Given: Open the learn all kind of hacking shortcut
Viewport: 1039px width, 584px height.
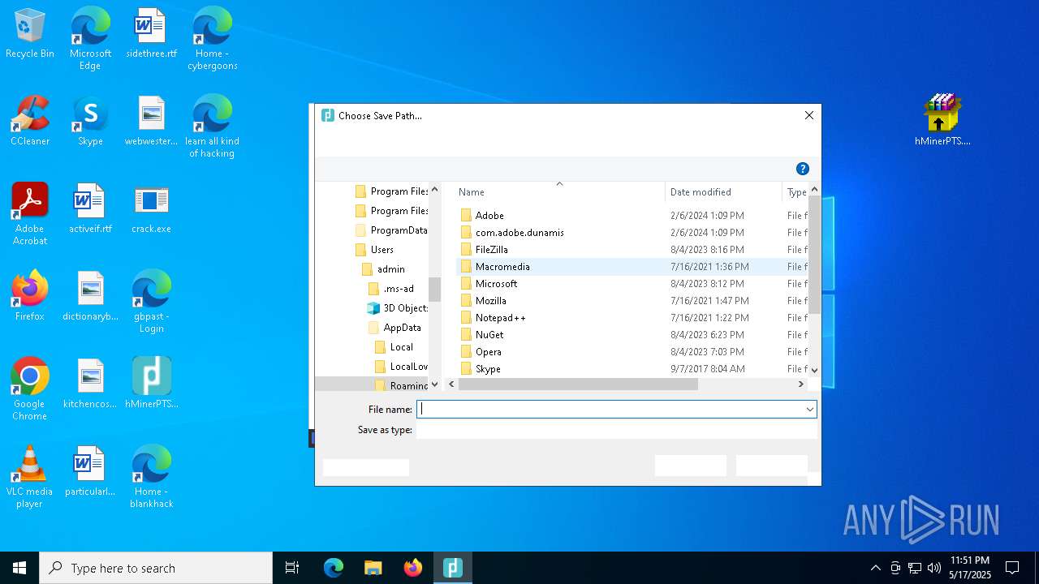Looking at the screenshot, I should [212, 127].
